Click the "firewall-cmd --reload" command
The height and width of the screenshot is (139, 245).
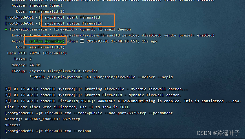[68, 131]
